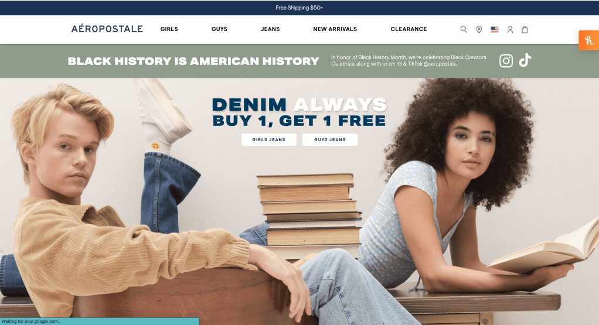Open the TikTok icon in banner
Viewport: 599px width, 325px height.
pyautogui.click(x=525, y=60)
